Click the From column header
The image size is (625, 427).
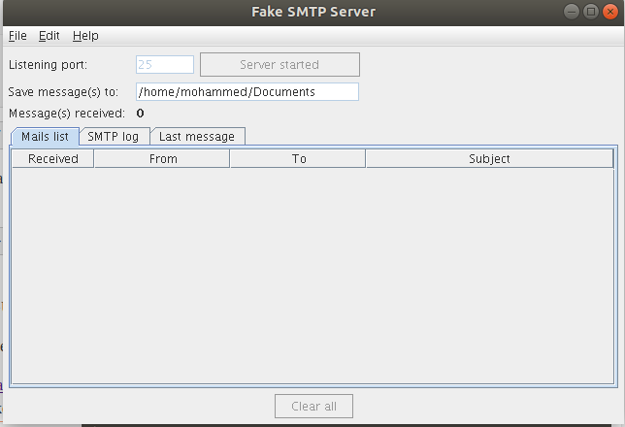point(163,159)
